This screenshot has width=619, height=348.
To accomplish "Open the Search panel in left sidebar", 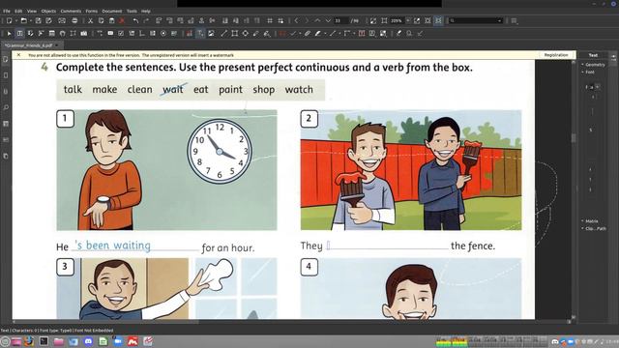I will [6, 107].
